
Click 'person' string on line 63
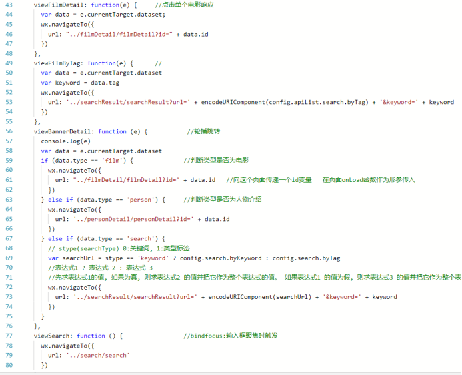click(x=141, y=200)
